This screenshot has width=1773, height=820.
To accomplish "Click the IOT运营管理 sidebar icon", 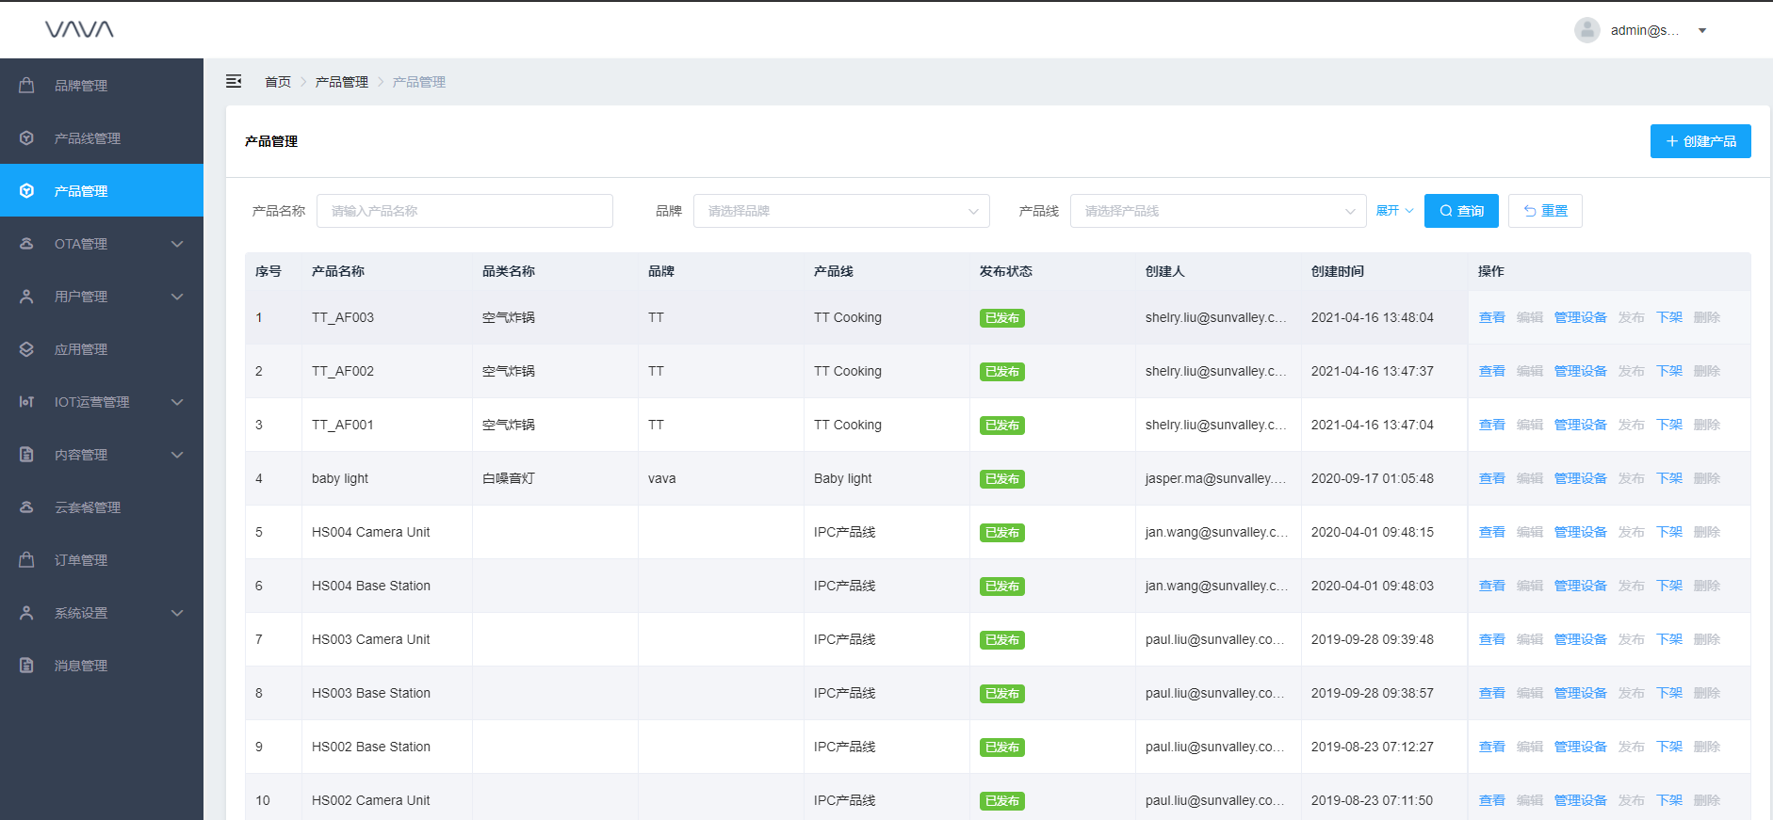I will 26,402.
